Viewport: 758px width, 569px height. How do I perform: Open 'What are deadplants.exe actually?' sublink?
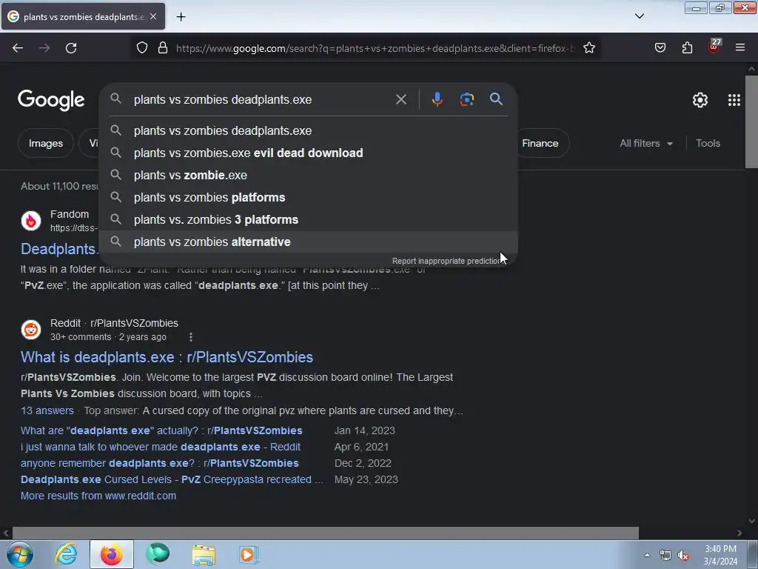coord(161,430)
